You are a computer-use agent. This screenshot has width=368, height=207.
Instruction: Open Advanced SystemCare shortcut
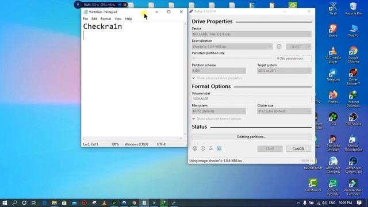point(353,165)
